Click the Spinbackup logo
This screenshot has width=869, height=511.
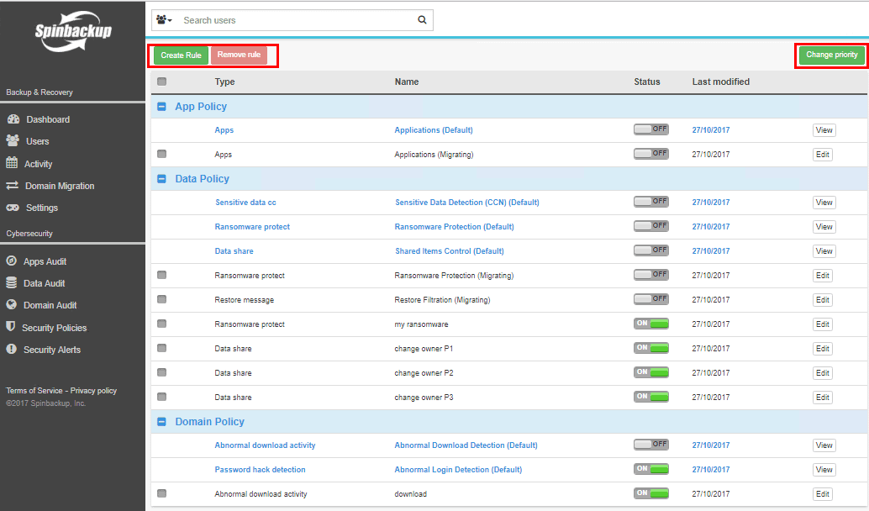click(x=73, y=32)
